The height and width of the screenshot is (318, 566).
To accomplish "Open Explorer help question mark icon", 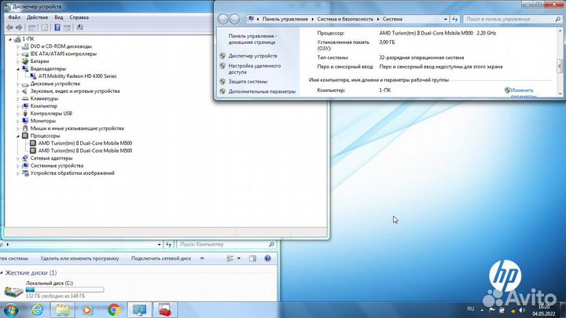I will [x=267, y=258].
